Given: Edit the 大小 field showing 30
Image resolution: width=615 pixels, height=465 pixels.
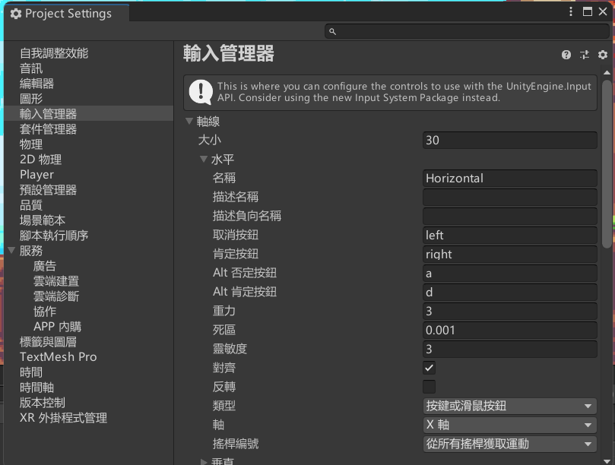Looking at the screenshot, I should point(510,140).
